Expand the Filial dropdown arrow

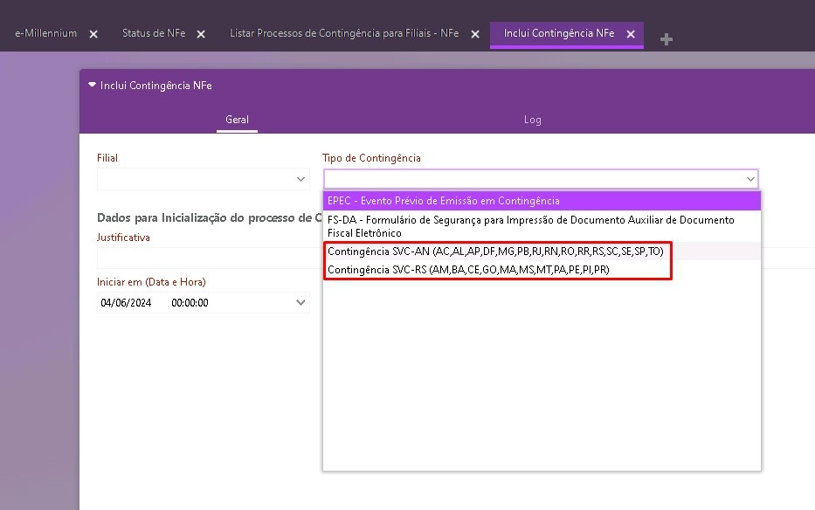point(300,179)
